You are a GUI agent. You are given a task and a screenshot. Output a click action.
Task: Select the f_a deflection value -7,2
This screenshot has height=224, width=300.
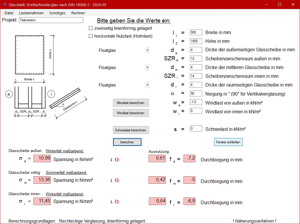[x=189, y=158]
